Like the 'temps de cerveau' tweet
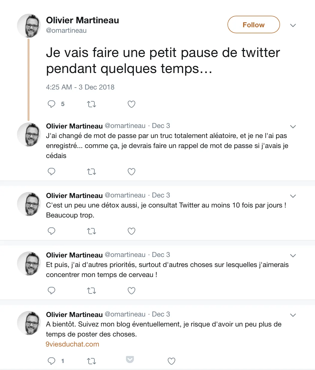The height and width of the screenshot is (370, 315). pos(131,290)
